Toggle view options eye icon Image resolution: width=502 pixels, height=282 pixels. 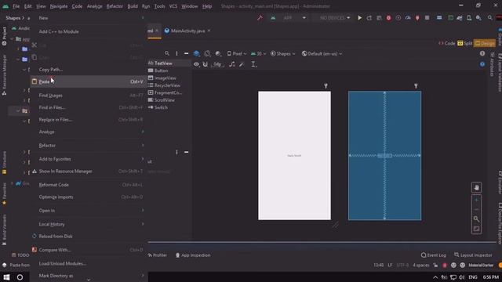tap(196, 64)
